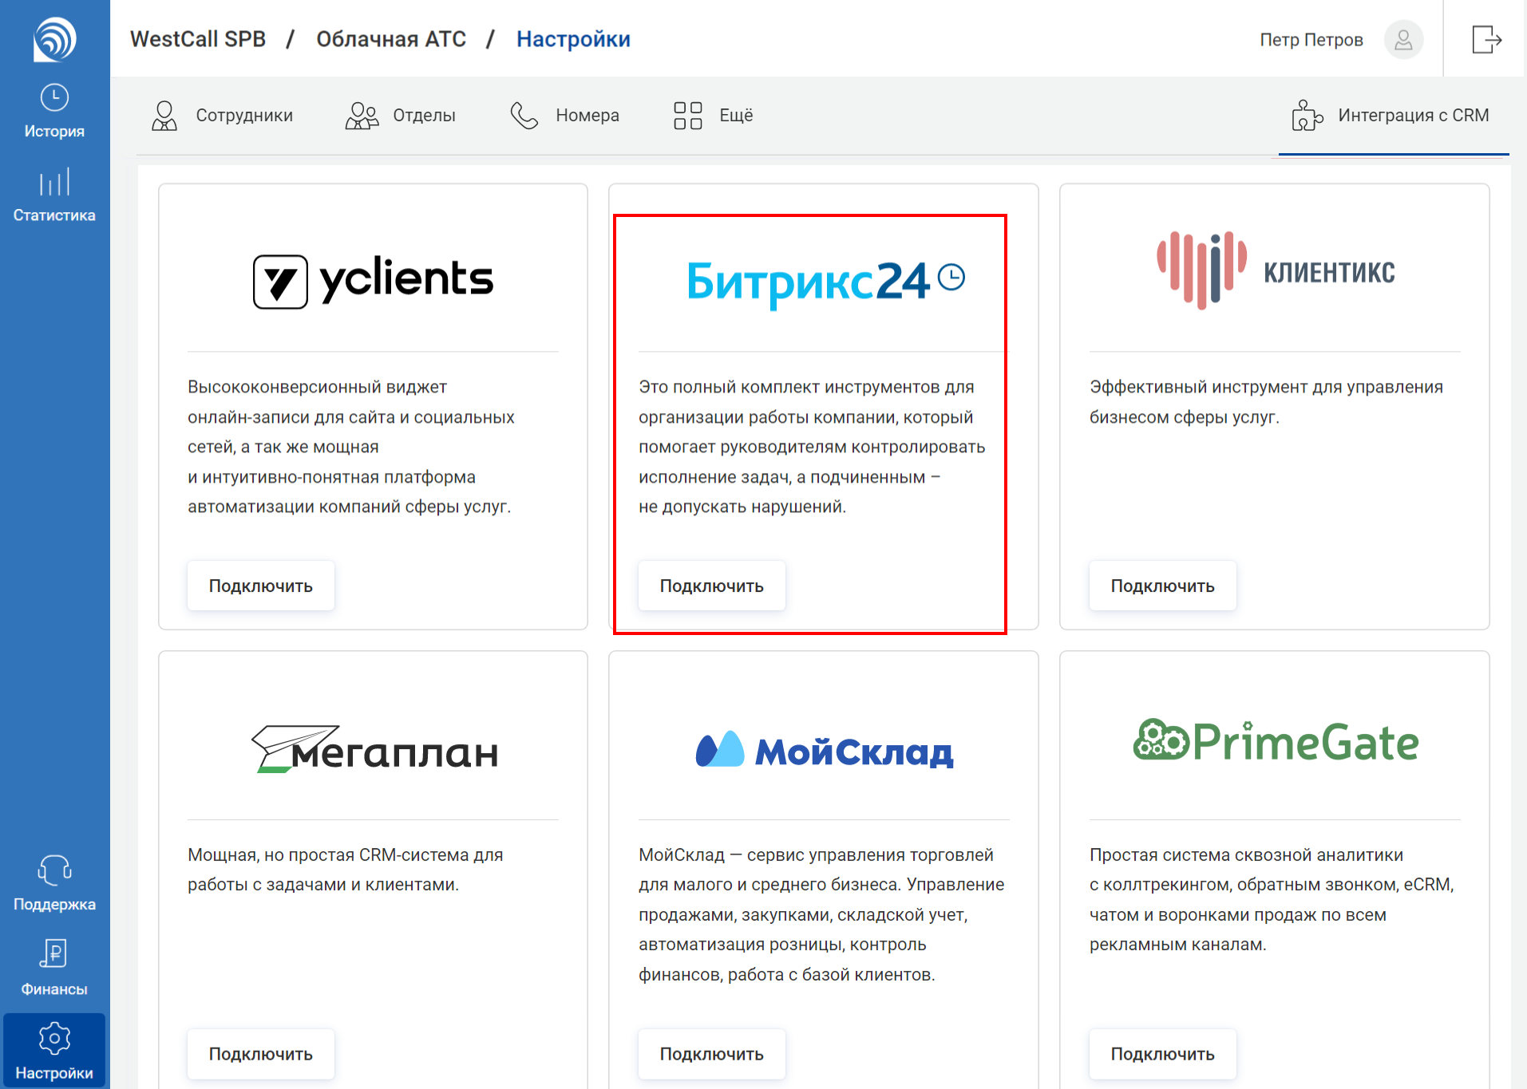Click the Номера phone icon
The height and width of the screenshot is (1089, 1527).
pyautogui.click(x=524, y=116)
